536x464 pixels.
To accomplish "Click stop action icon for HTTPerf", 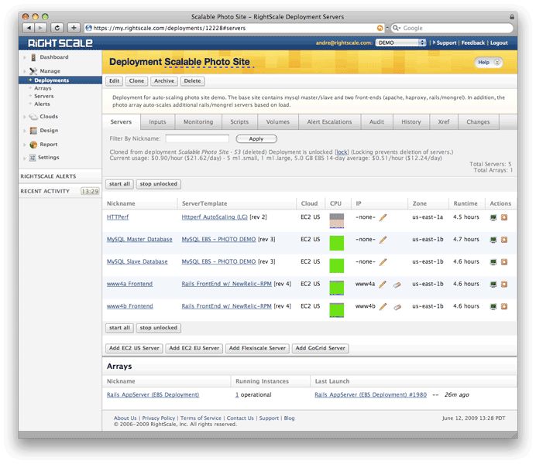I will click(x=504, y=217).
